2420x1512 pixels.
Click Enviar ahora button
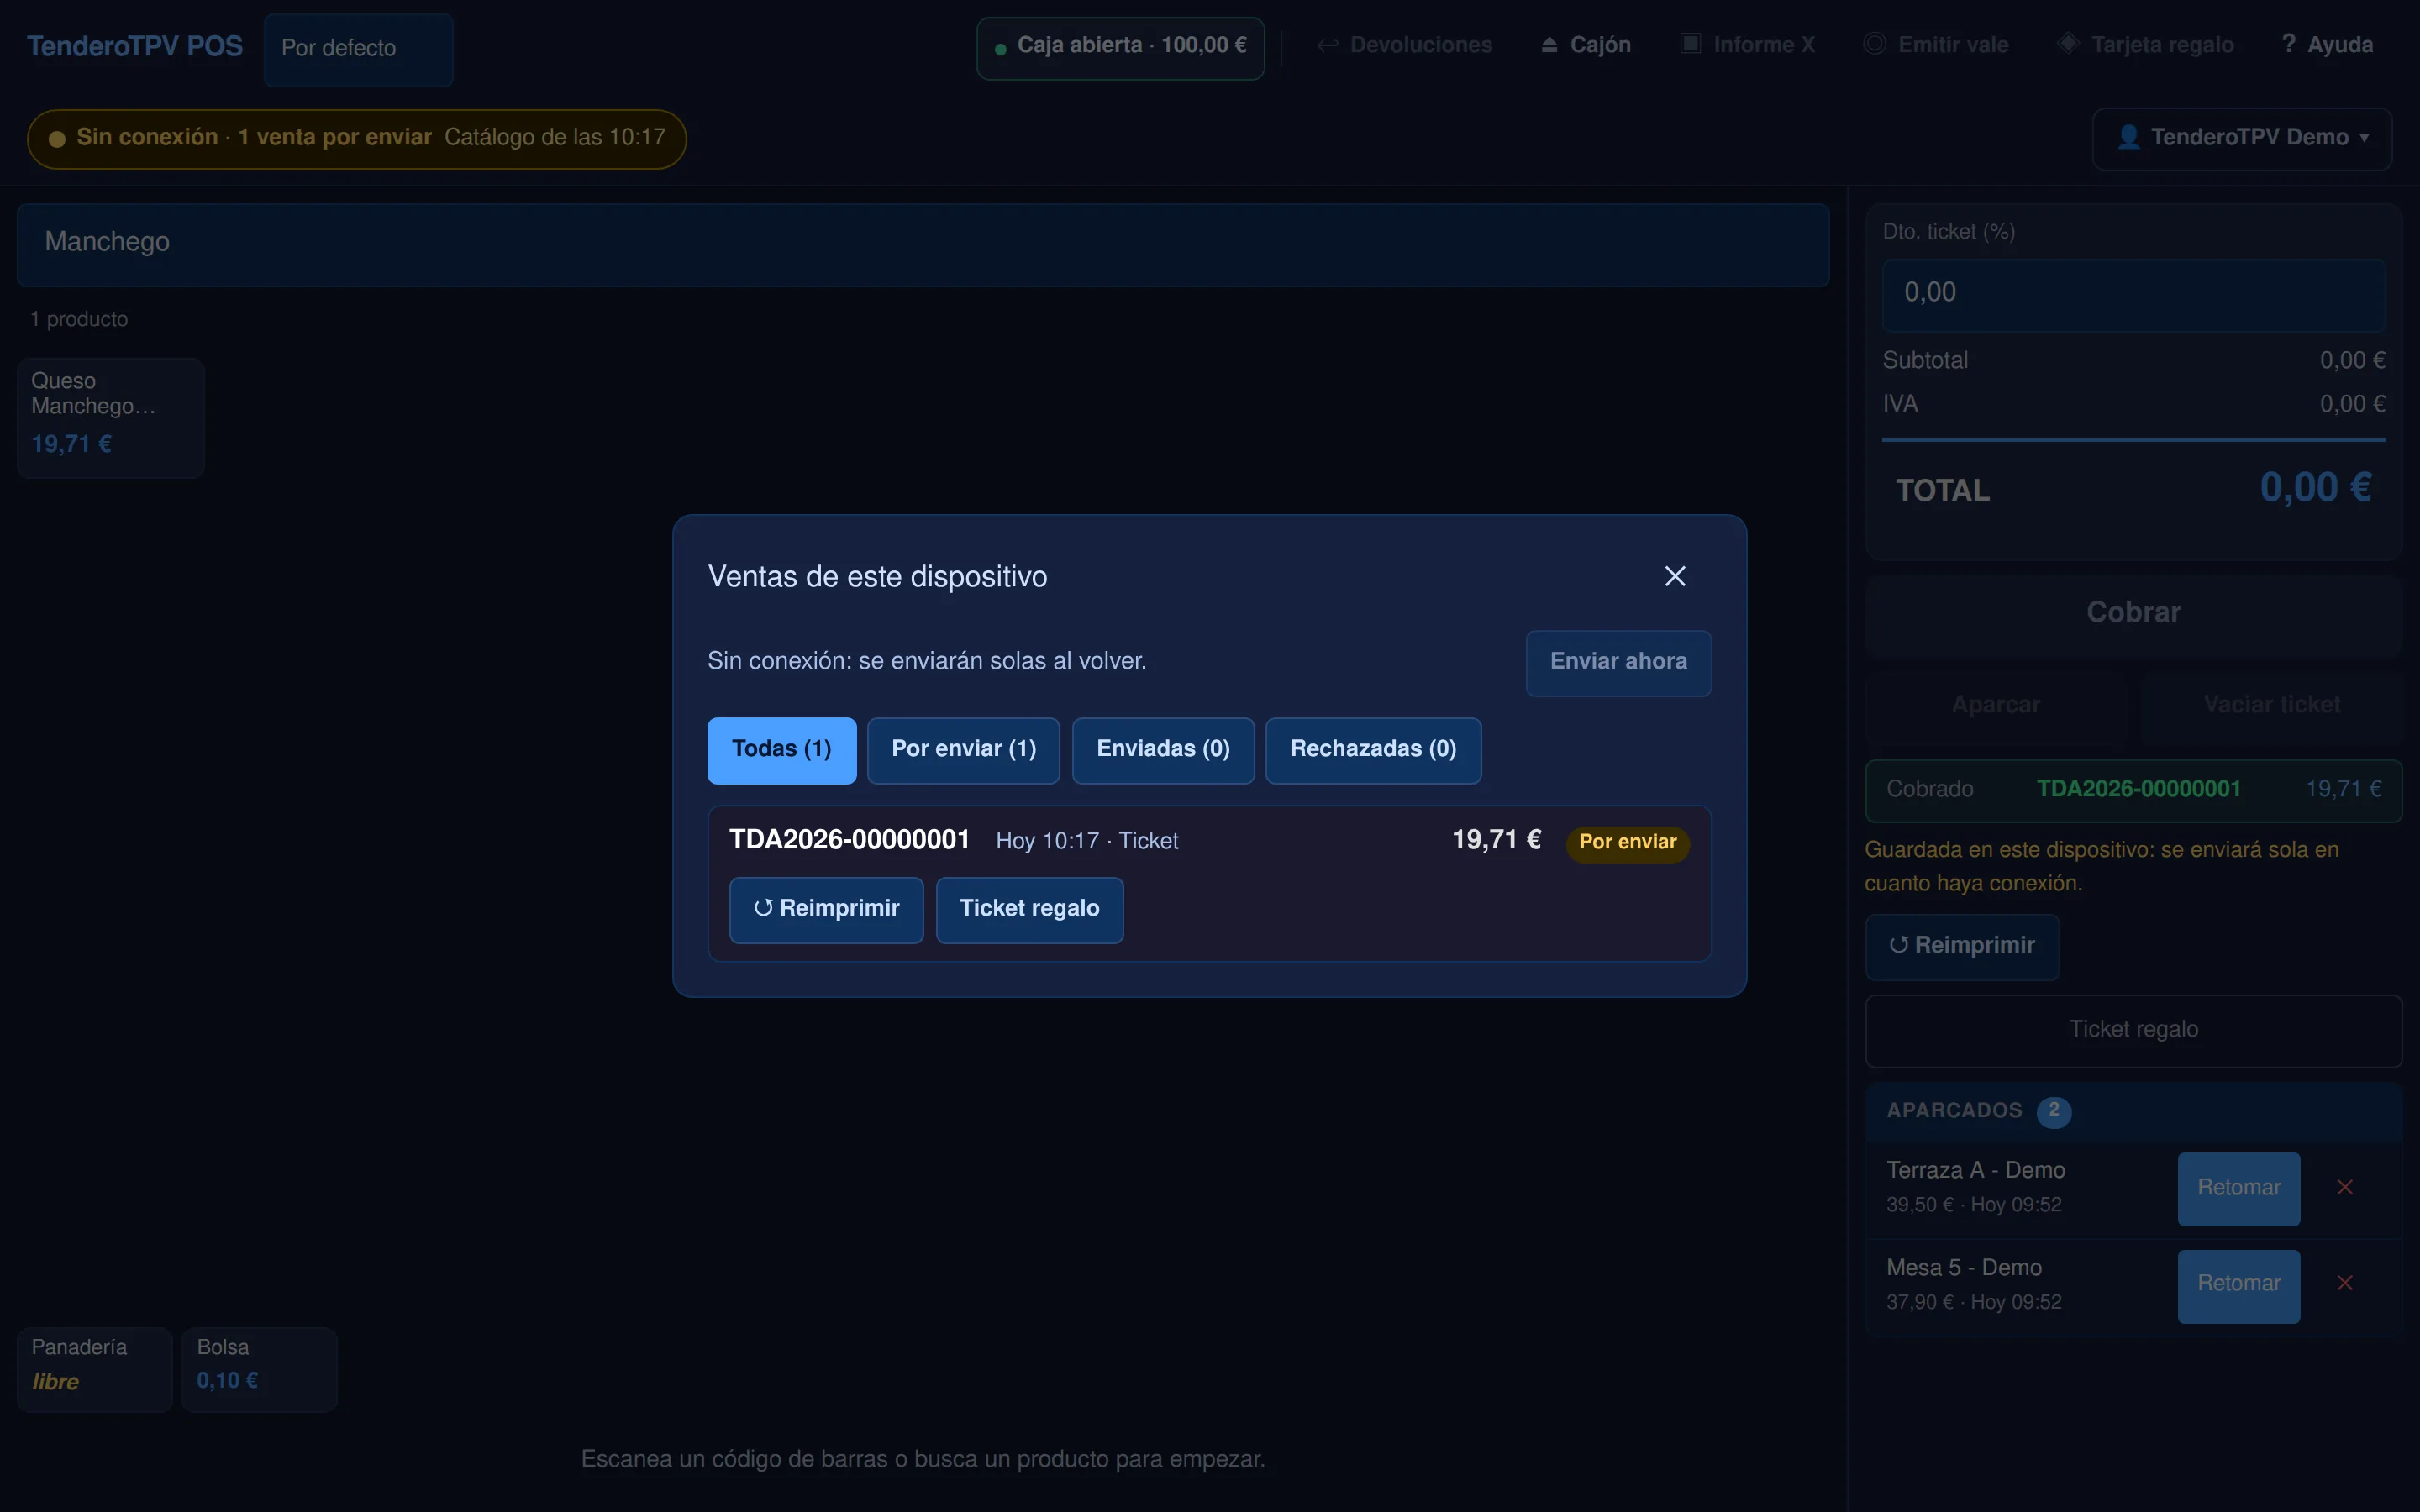1618,662
